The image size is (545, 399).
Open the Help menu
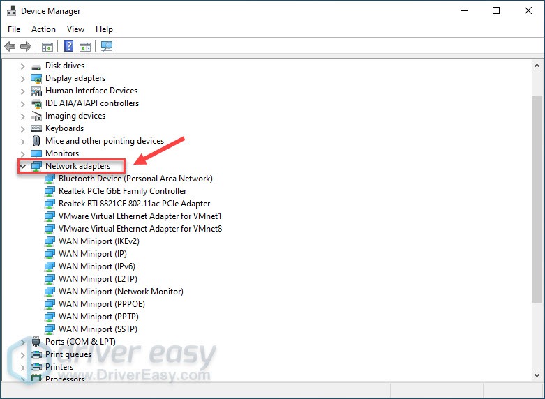(x=104, y=29)
